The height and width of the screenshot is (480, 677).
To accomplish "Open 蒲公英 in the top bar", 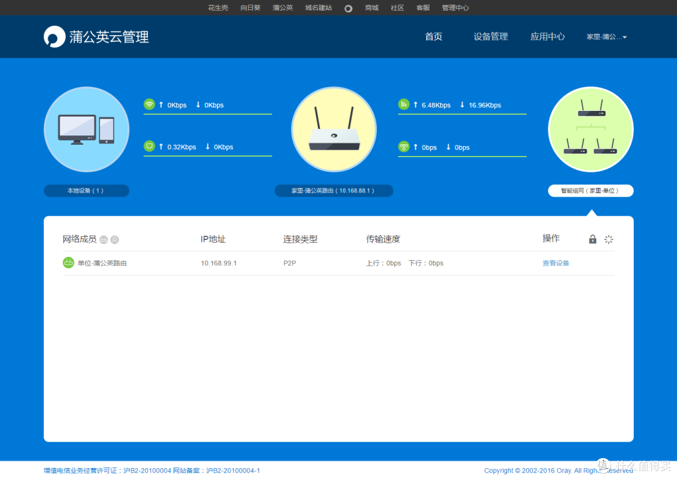I will point(283,8).
